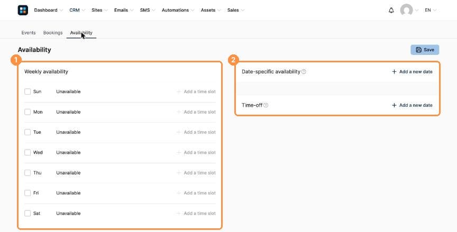Image resolution: width=457 pixels, height=232 pixels.
Task: Click the help icon beside Date-specific availability
Action: [304, 72]
